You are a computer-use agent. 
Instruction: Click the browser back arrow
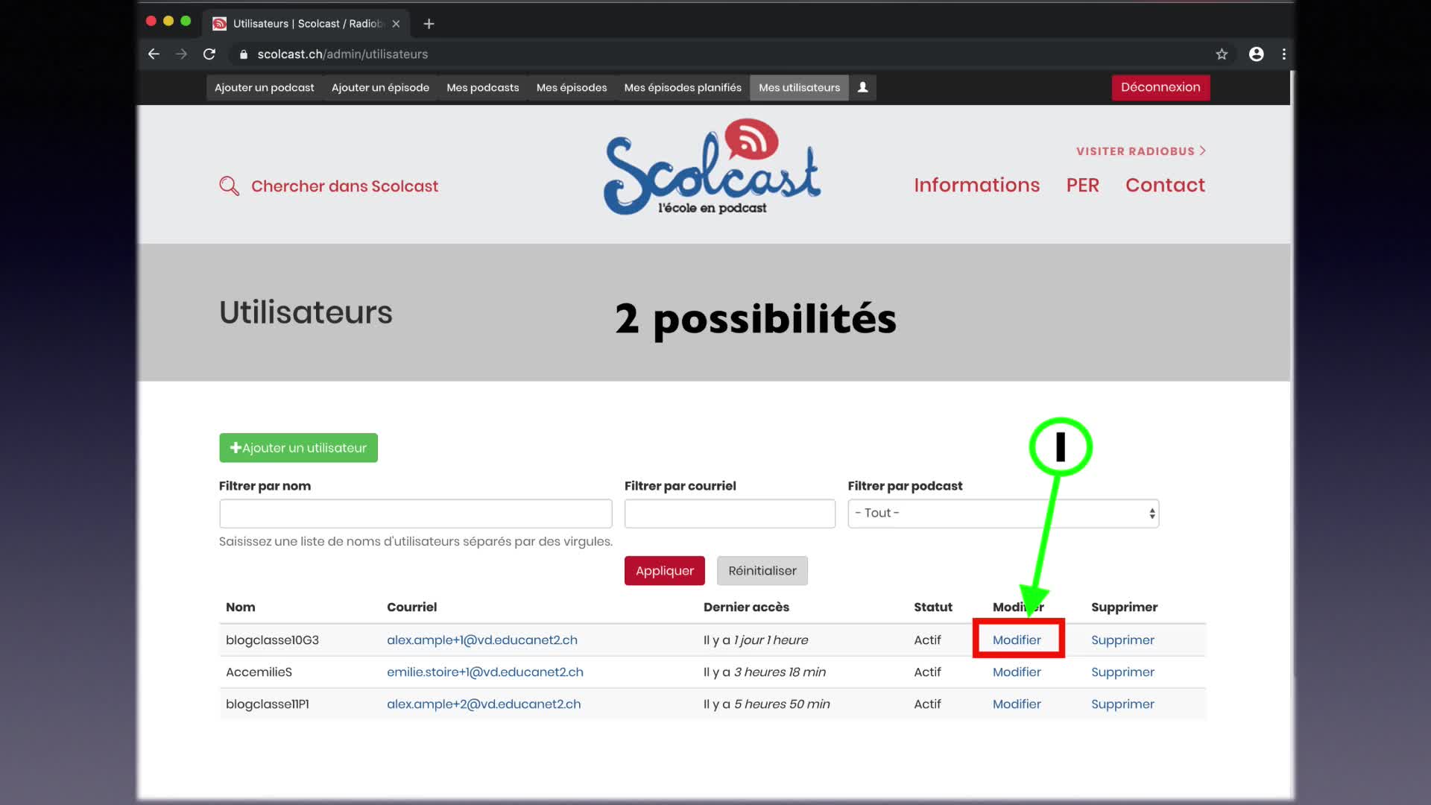click(154, 54)
